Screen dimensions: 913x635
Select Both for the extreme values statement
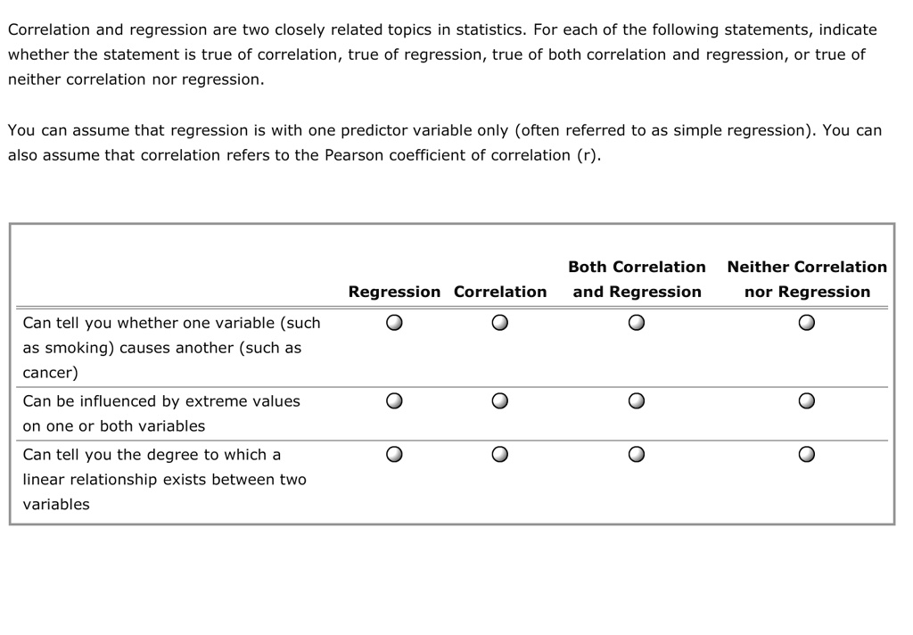coord(637,400)
